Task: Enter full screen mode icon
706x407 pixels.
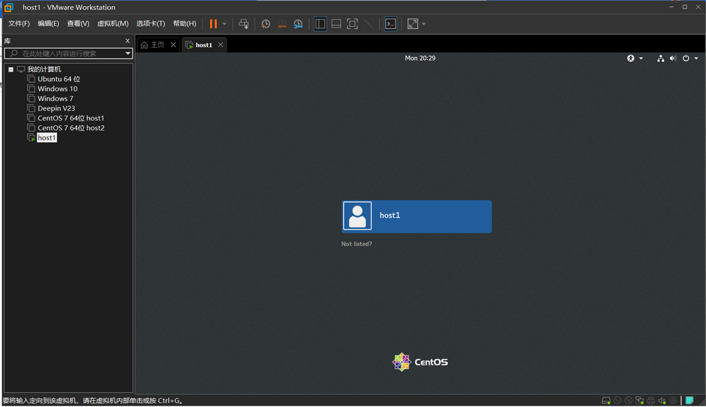Action: pos(352,24)
